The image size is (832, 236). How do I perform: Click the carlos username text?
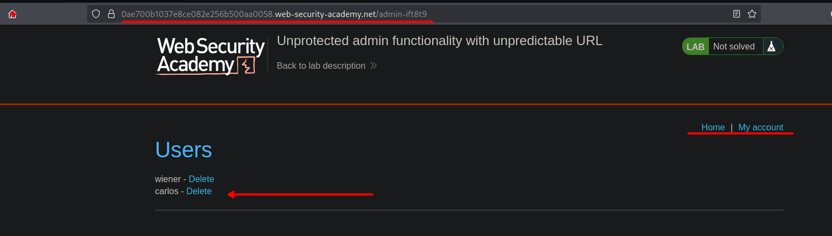tap(167, 191)
